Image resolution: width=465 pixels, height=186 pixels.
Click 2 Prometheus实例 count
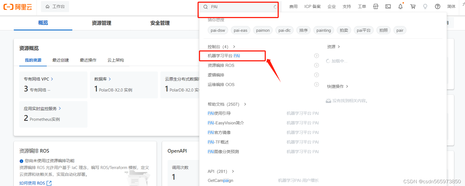pyautogui.click(x=42, y=118)
